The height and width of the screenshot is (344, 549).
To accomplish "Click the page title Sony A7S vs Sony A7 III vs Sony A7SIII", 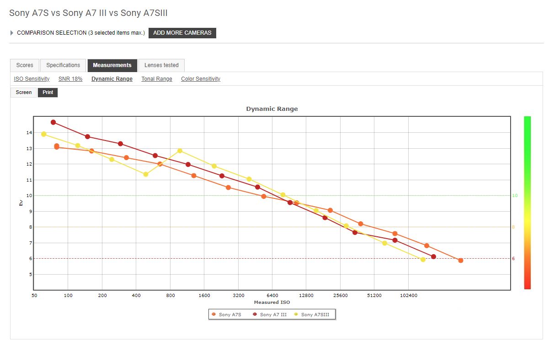I will point(88,13).
